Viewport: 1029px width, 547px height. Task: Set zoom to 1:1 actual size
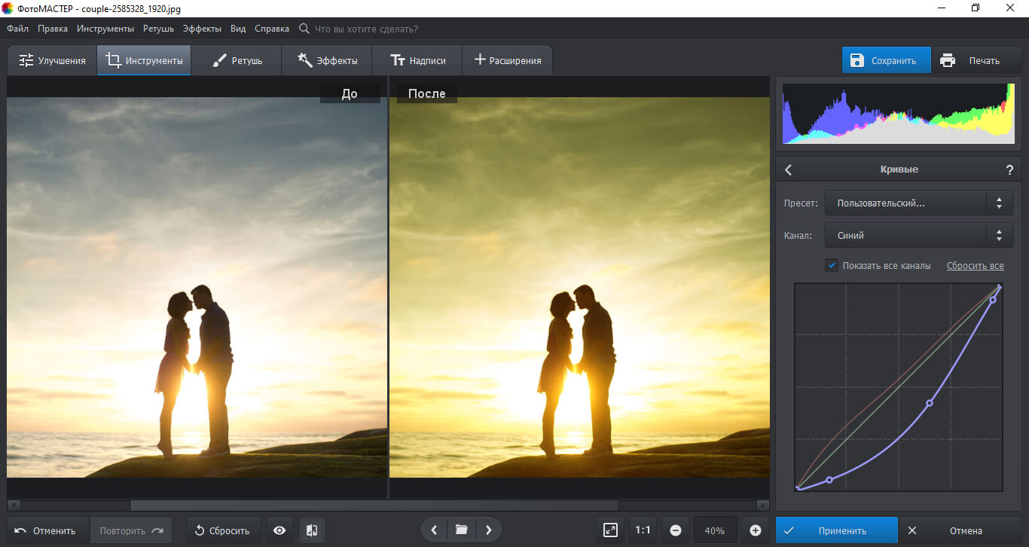click(x=643, y=530)
